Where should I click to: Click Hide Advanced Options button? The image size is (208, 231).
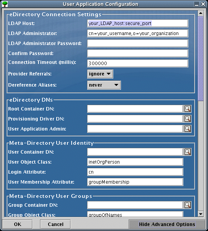[167, 224]
